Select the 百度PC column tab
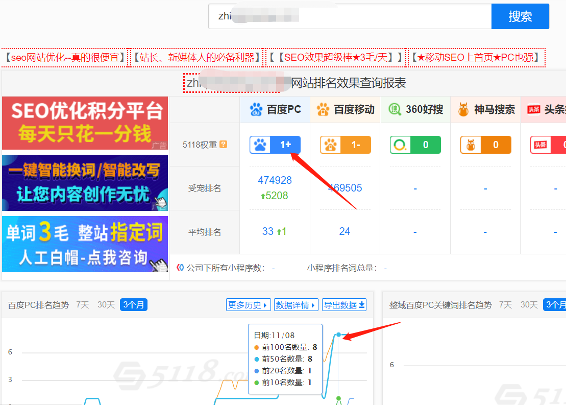This screenshot has width=566, height=405. click(275, 109)
